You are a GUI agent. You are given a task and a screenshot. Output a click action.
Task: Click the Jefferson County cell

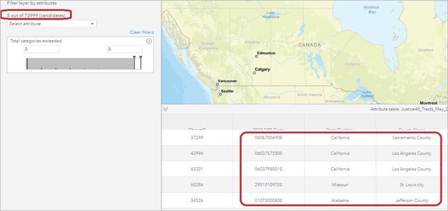tap(412, 201)
